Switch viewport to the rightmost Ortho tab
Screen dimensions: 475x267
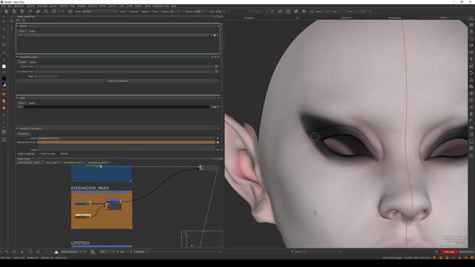pyautogui.click(x=443, y=18)
